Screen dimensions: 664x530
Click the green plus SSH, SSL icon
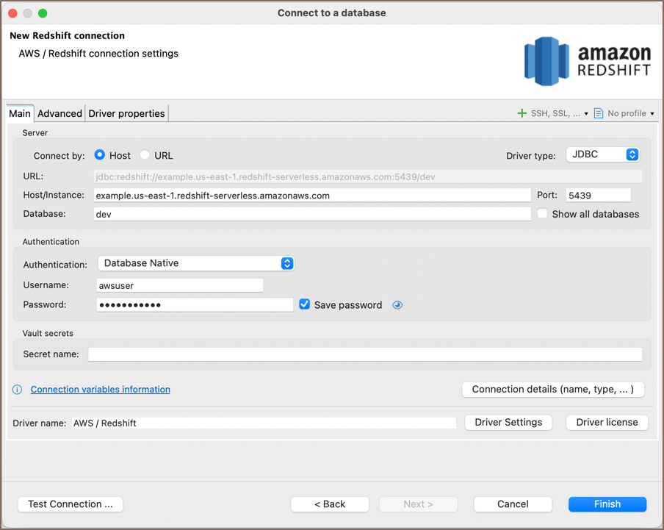coord(522,113)
